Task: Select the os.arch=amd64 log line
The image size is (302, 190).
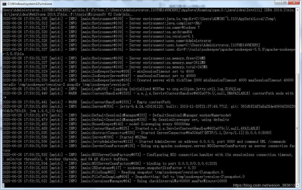Action: 97,32
